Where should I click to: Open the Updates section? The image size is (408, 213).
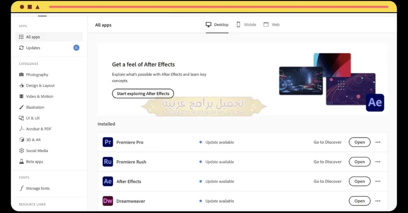pos(49,48)
